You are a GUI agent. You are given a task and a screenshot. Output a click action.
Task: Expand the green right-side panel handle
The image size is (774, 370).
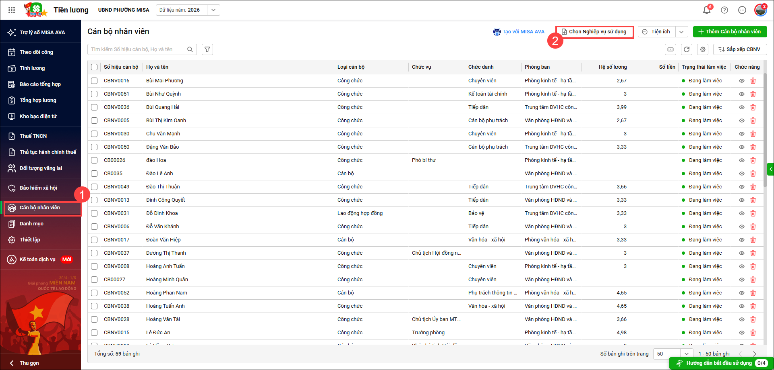click(771, 169)
